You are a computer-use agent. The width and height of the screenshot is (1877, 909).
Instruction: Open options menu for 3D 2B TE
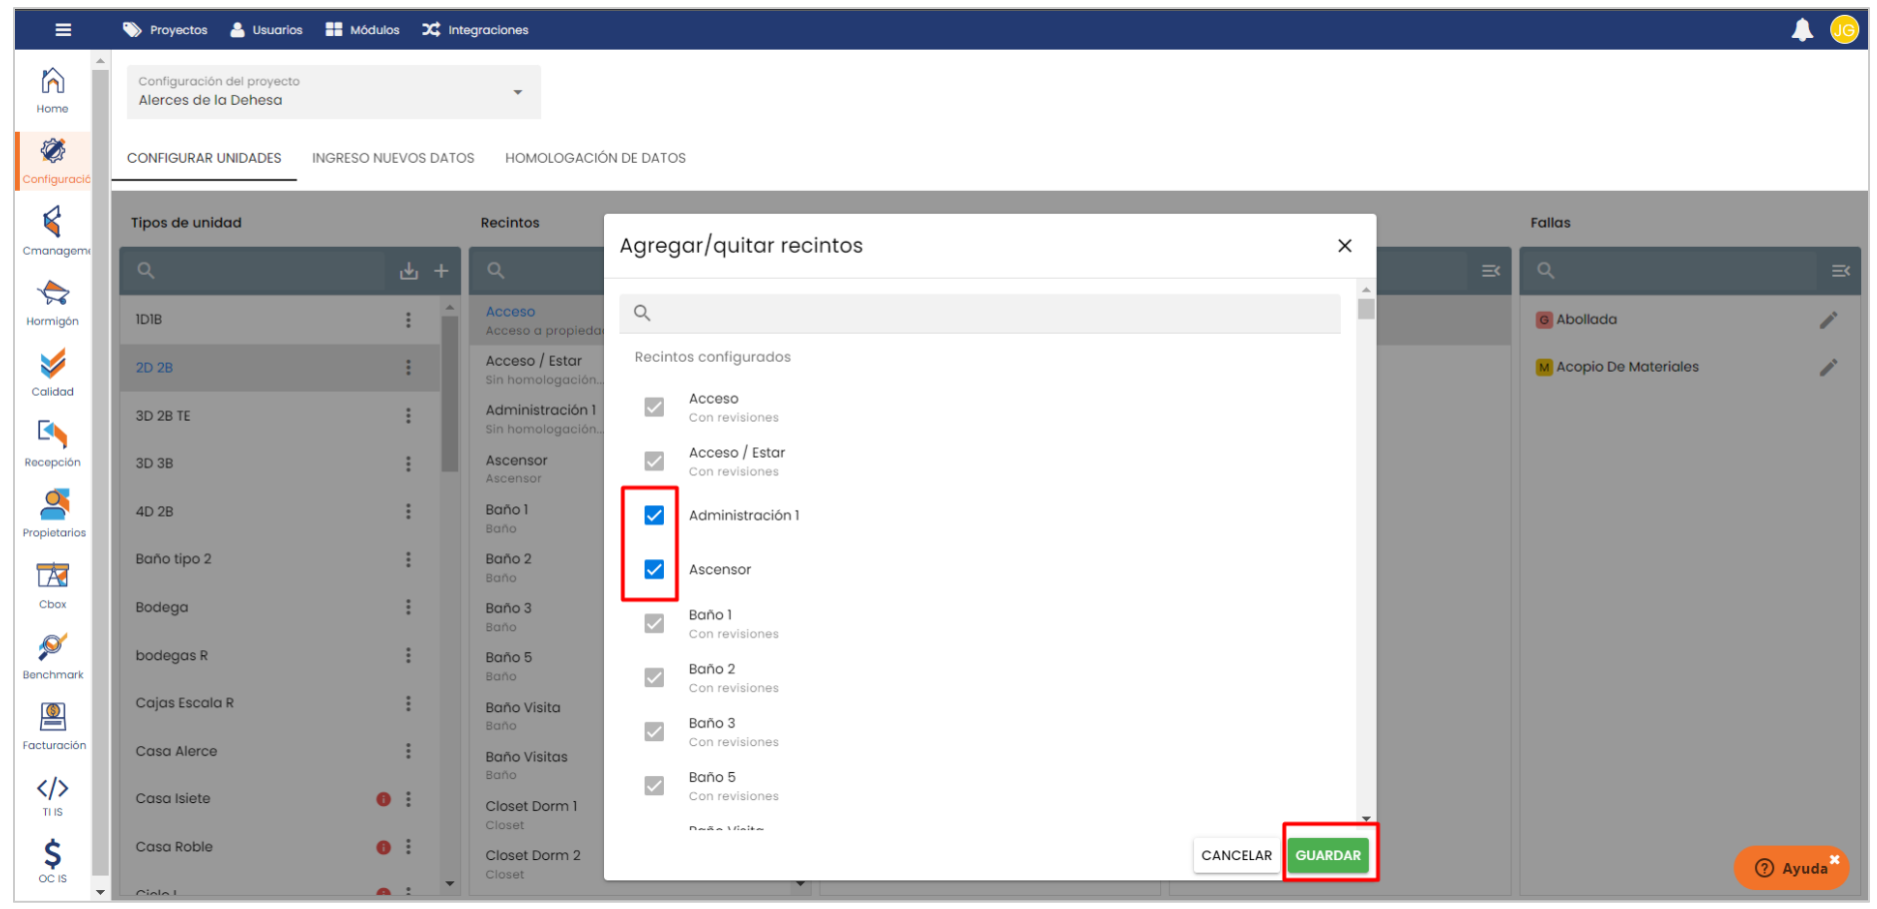408,416
